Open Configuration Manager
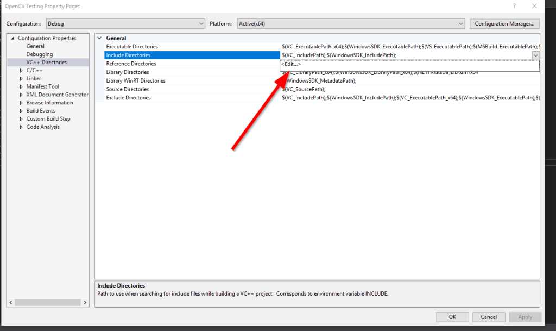This screenshot has width=556, height=331. [504, 24]
